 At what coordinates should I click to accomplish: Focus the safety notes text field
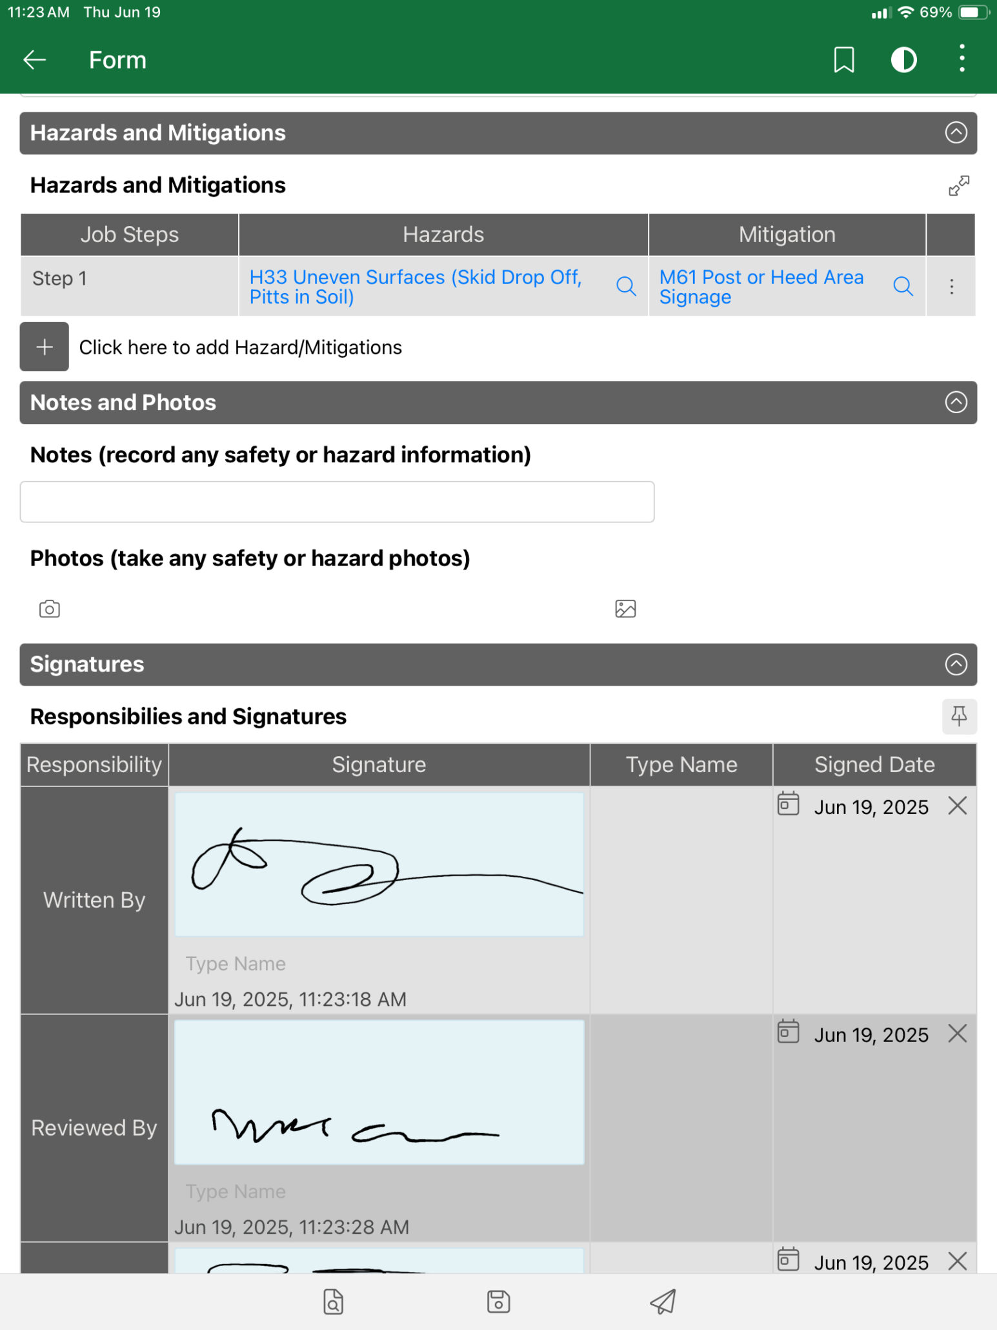[x=337, y=502]
